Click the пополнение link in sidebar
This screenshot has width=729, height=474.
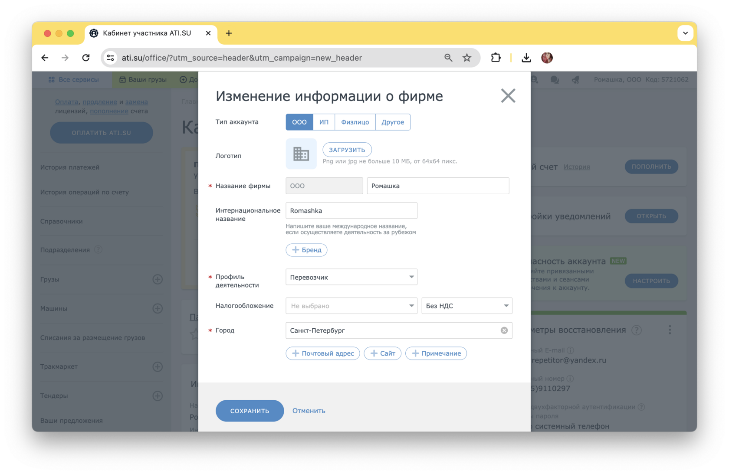point(109,111)
